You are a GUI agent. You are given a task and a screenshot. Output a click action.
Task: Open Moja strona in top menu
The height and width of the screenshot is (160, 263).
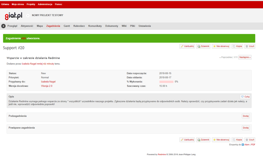(18, 4)
